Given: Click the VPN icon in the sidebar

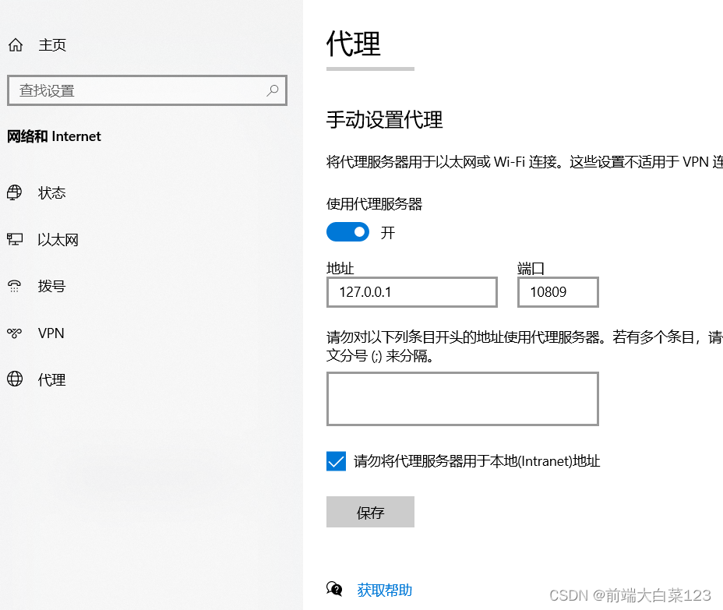Looking at the screenshot, I should coord(14,333).
